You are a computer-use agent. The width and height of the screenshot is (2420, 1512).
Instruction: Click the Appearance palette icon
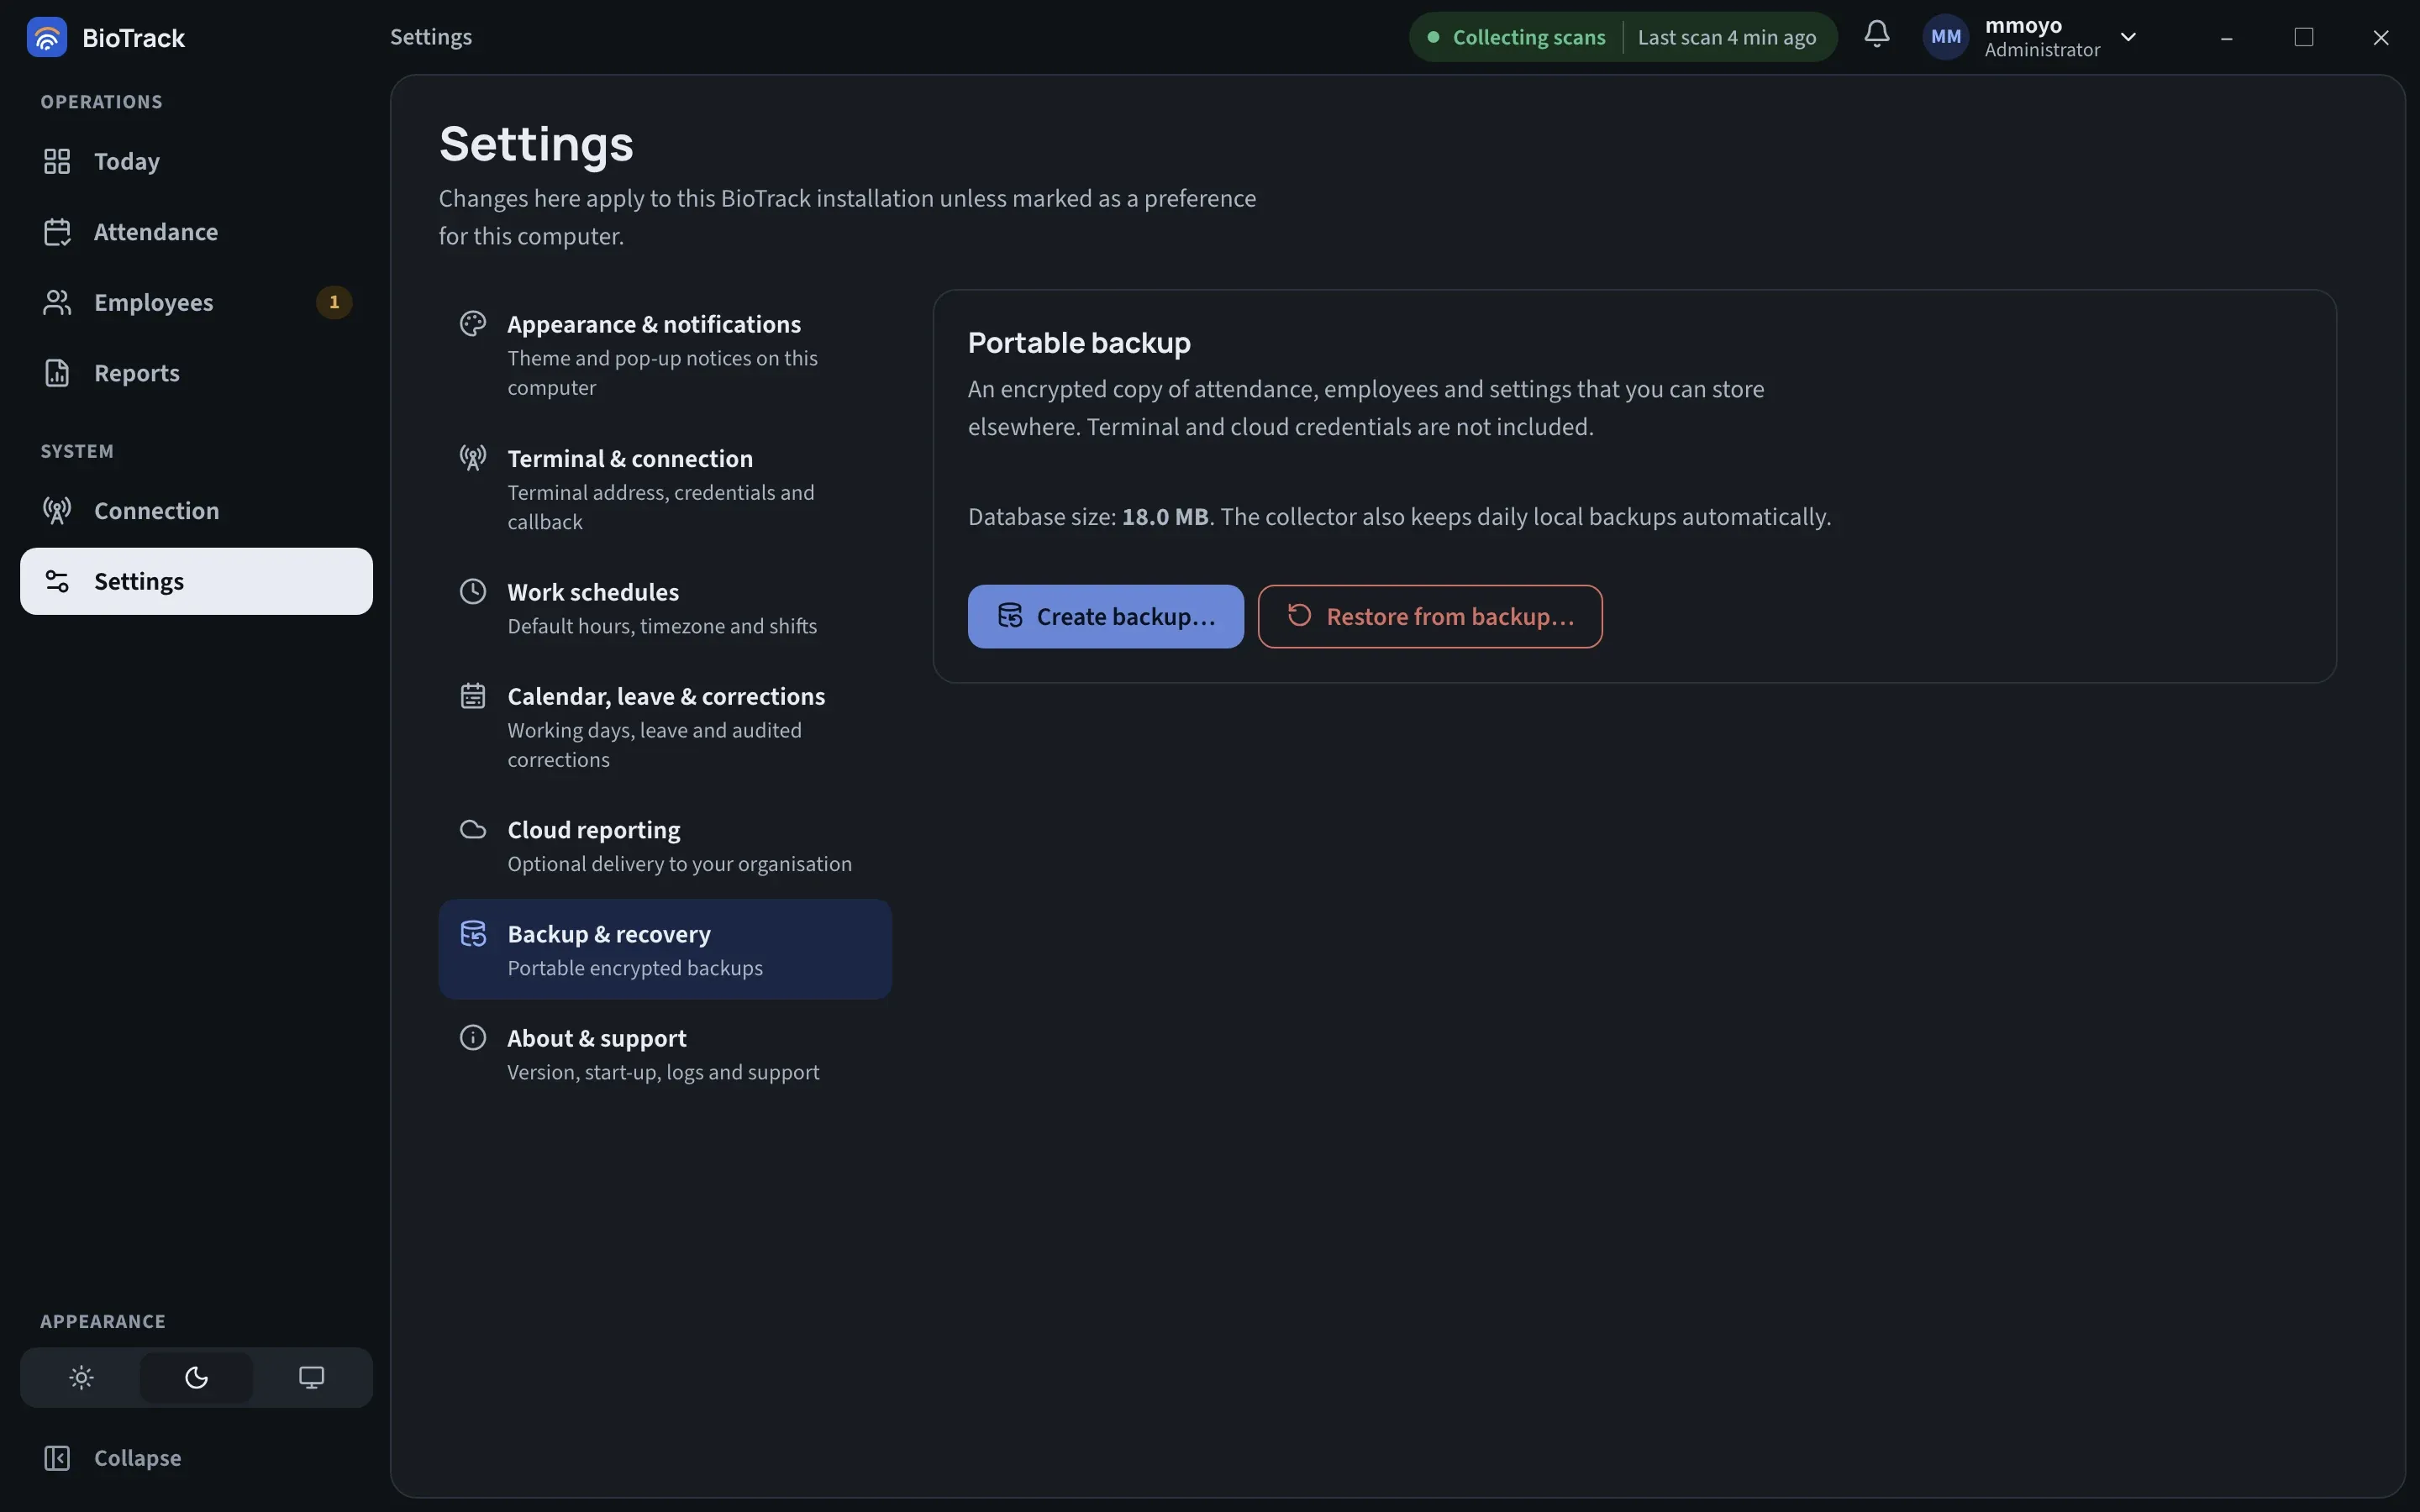click(473, 324)
